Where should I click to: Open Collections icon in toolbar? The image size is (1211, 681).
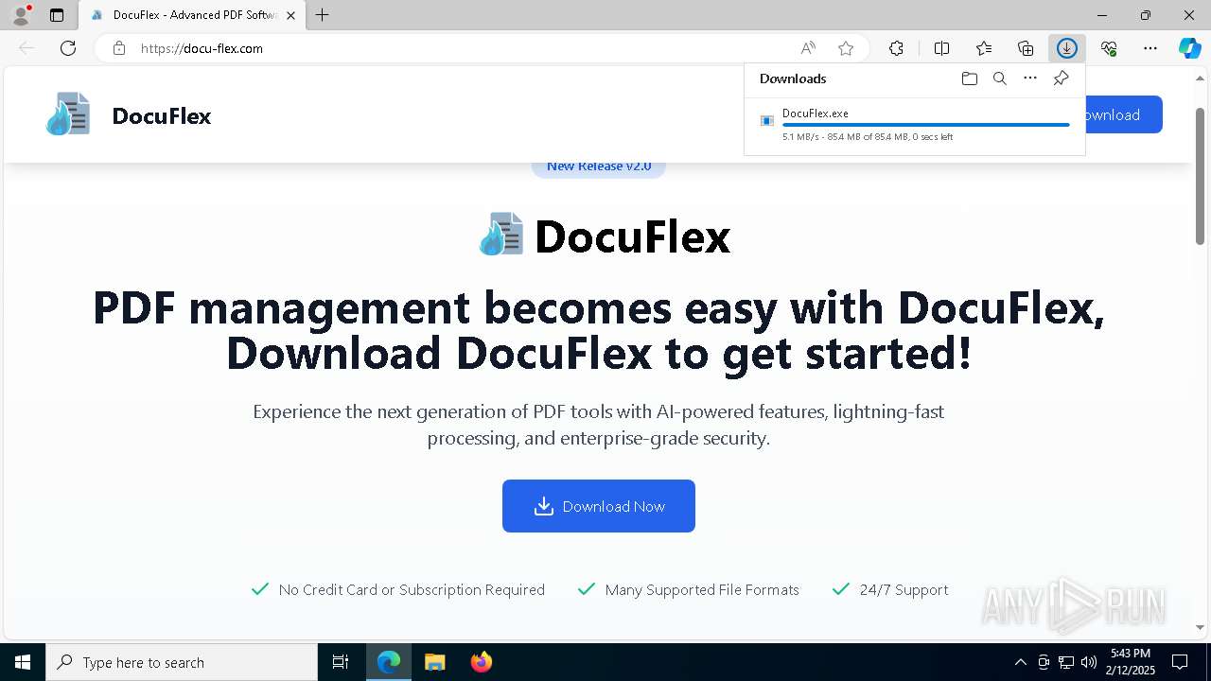pyautogui.click(x=1026, y=48)
